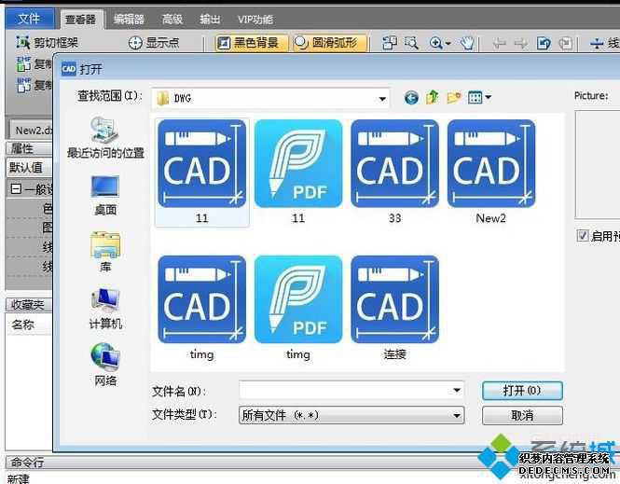Open the 高级 tab

[172, 19]
